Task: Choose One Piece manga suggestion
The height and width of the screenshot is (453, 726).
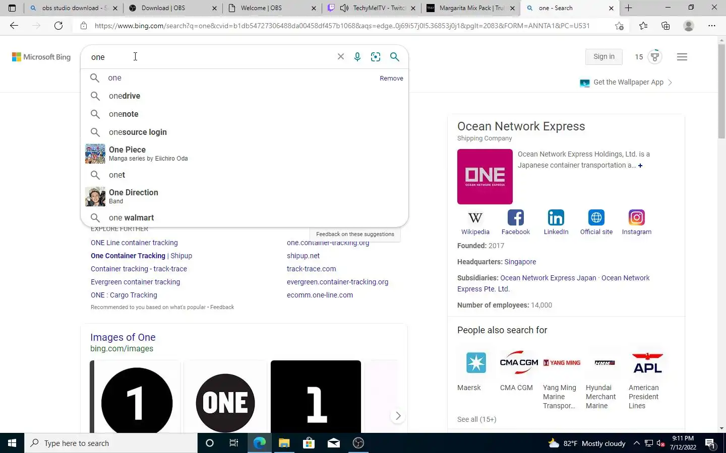Action: coord(245,154)
